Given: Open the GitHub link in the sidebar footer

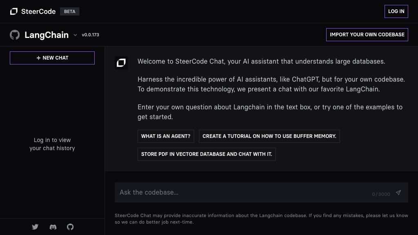Looking at the screenshot, I should click(70, 227).
